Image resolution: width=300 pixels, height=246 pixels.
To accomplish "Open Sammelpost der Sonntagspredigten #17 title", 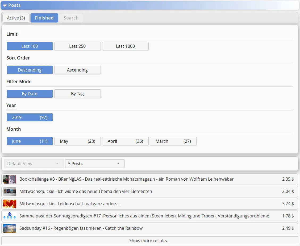I will 144,216.
